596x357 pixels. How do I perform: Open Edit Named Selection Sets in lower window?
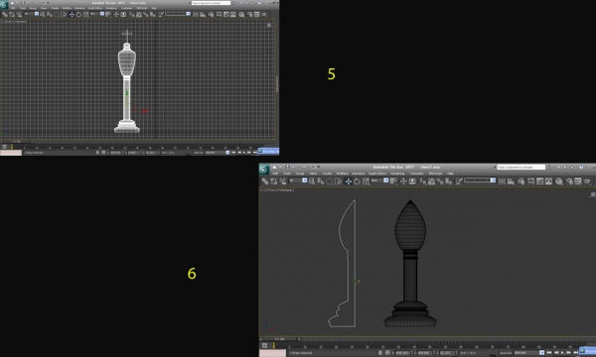pyautogui.click(x=458, y=181)
